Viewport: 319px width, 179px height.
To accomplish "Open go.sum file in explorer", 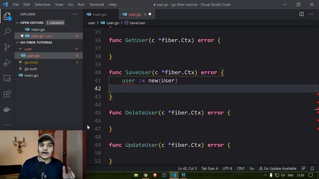I will (48, 69).
